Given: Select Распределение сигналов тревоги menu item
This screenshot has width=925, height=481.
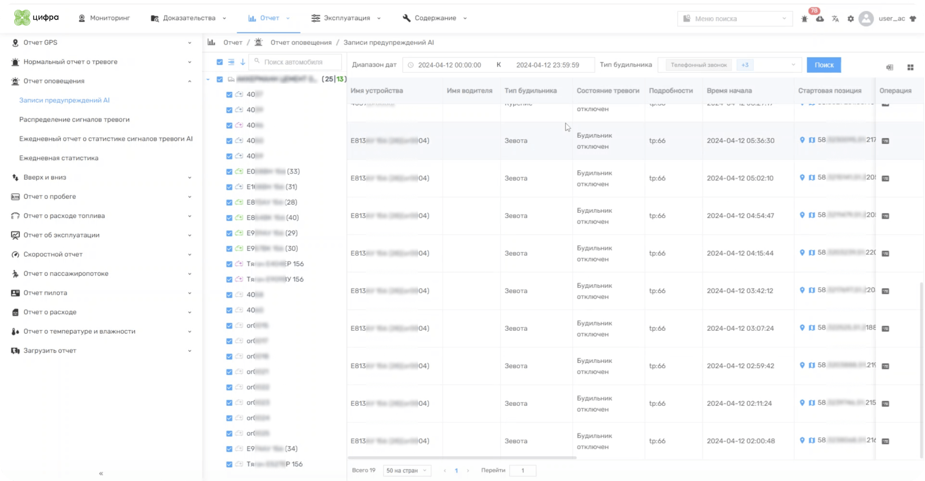Looking at the screenshot, I should 75,120.
